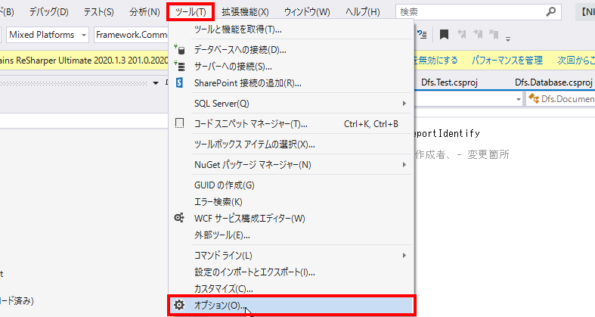This screenshot has height=317, width=595.
Task: Click the portIdentify text in editor
Action: (x=447, y=134)
